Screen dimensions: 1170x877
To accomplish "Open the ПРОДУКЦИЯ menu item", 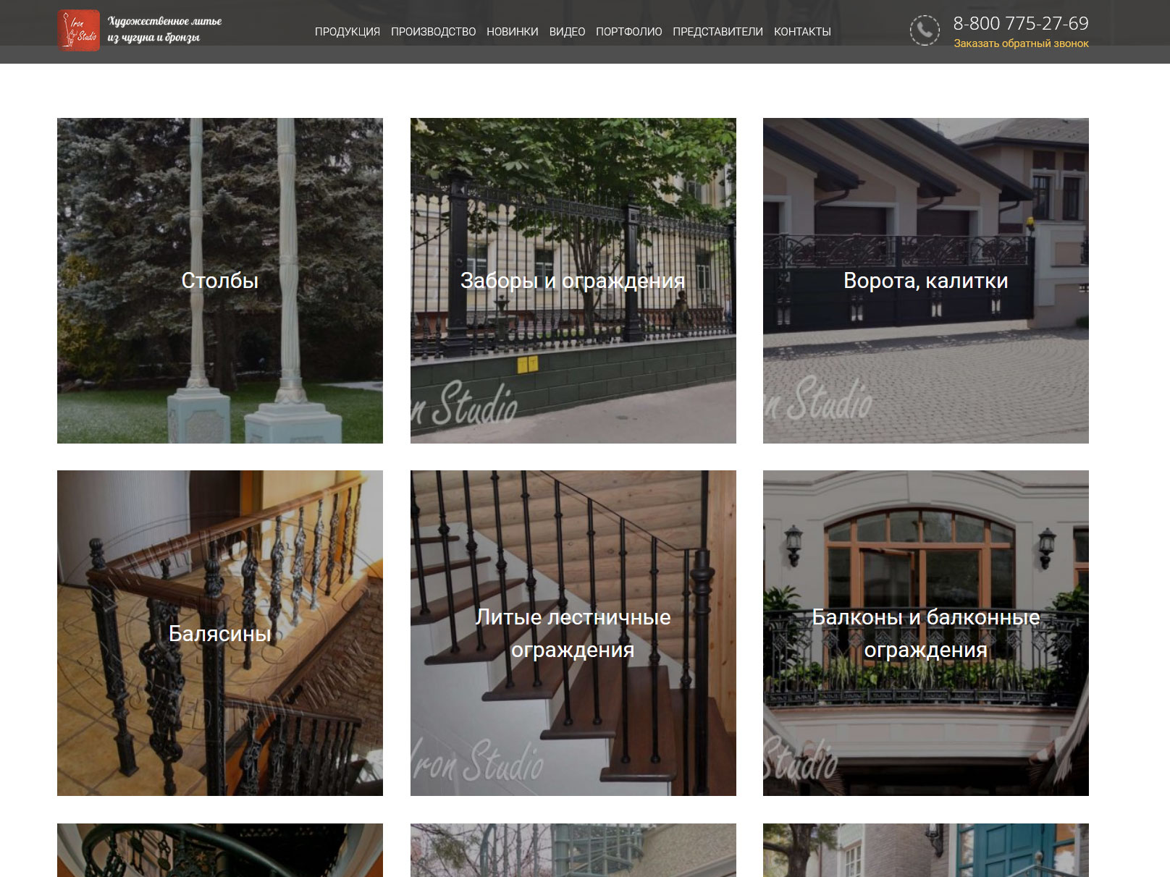I will (x=348, y=32).
